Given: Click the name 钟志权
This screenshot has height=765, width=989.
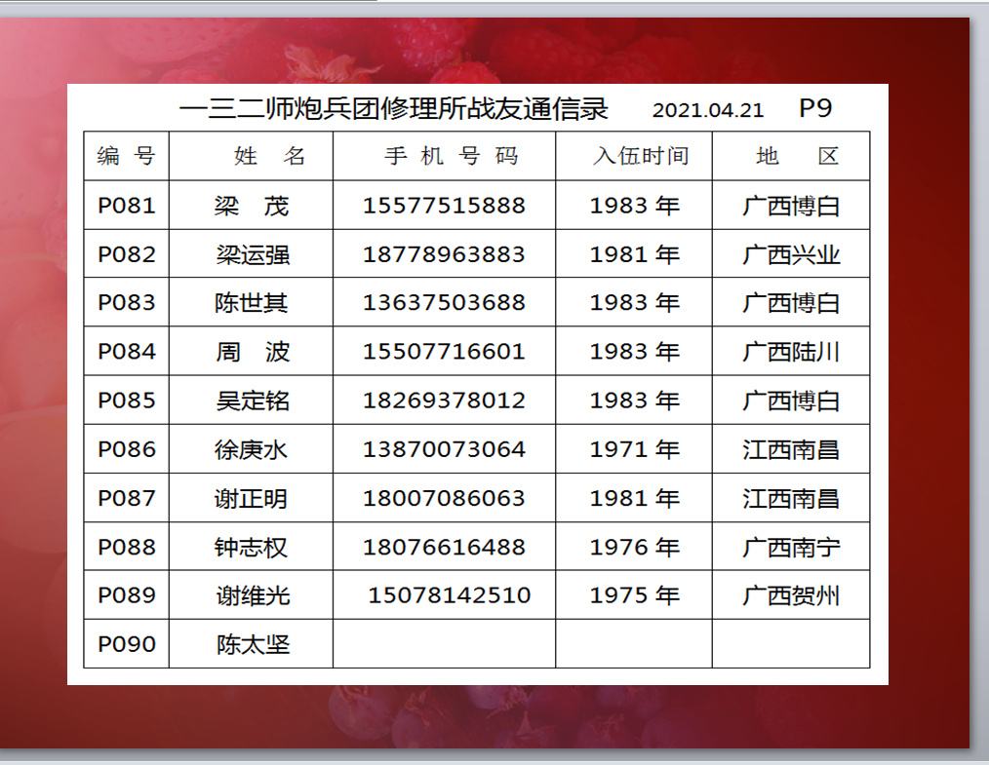Looking at the screenshot, I should [x=251, y=548].
